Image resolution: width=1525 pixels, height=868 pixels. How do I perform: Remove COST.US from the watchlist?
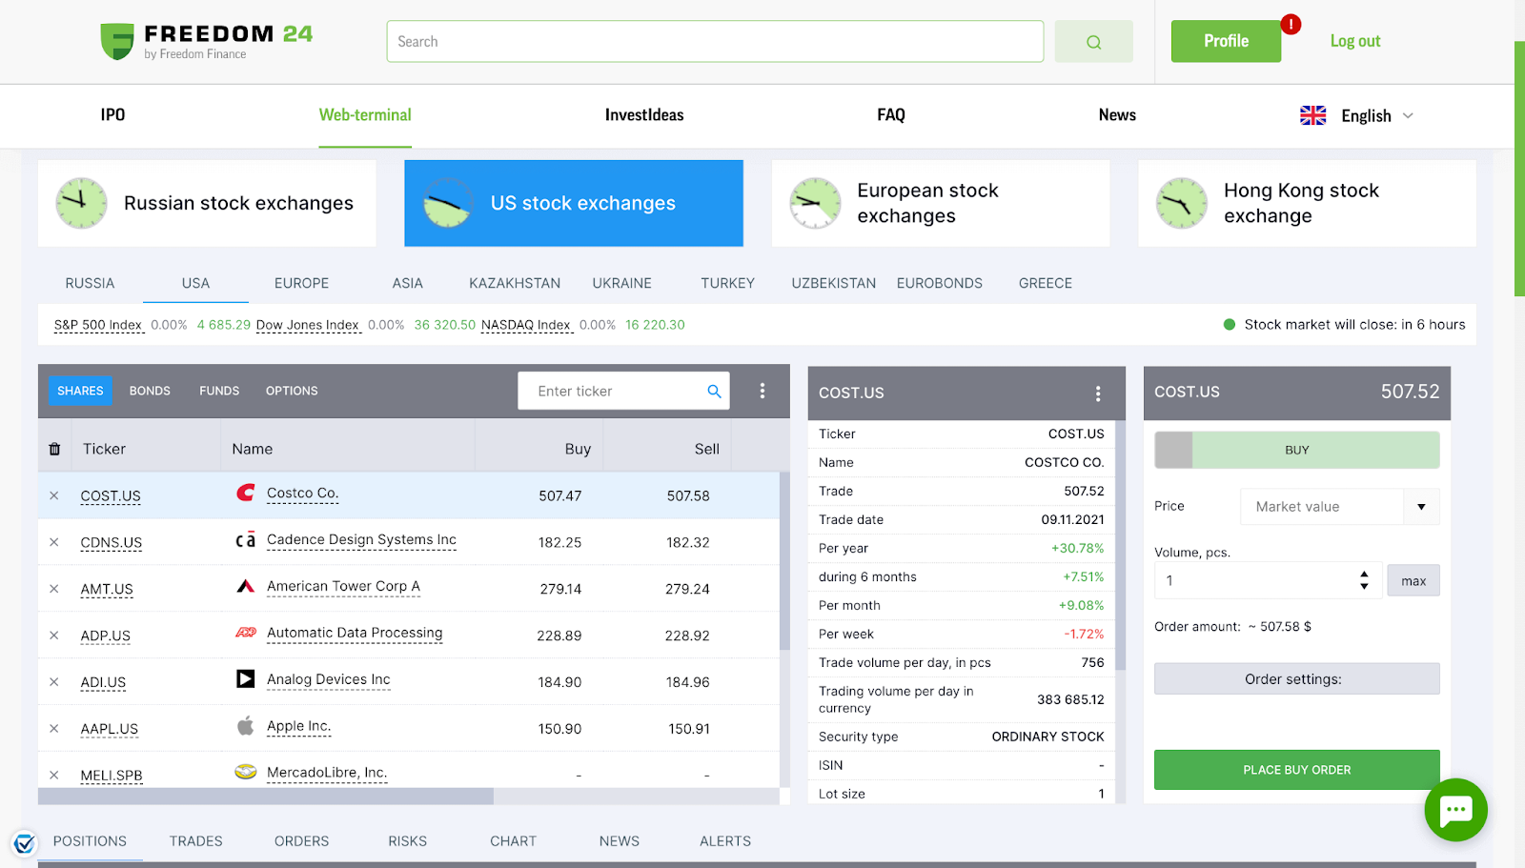pyautogui.click(x=54, y=495)
